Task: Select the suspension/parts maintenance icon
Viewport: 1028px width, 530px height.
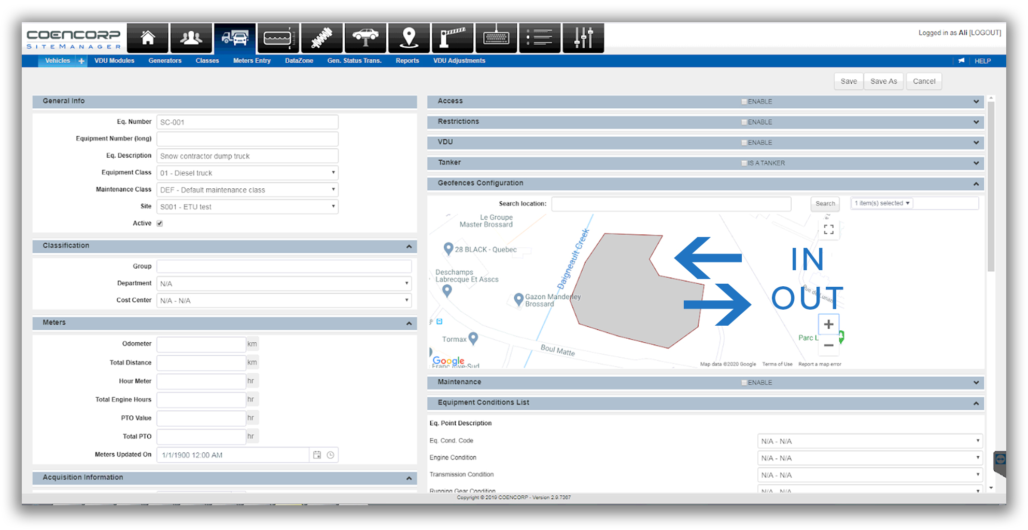Action: click(321, 37)
